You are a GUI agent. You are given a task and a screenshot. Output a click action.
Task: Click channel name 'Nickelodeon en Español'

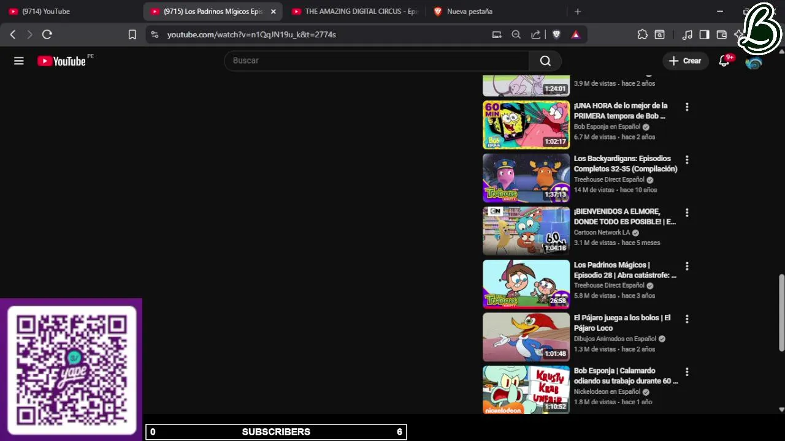tap(607, 392)
